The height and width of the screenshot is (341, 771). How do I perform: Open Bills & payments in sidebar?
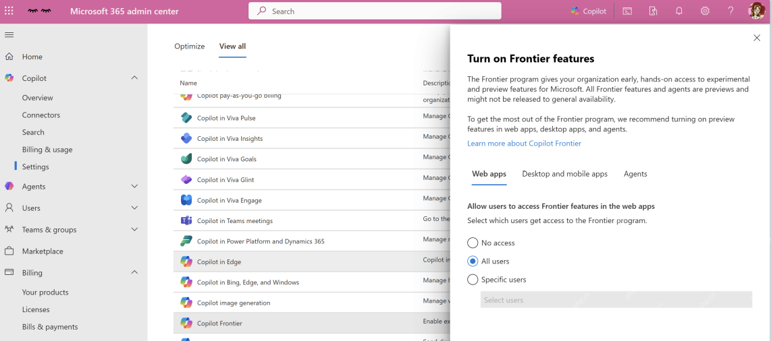pos(50,326)
